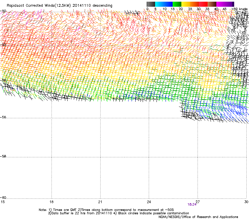The image size is (249, 219).
Task: Click longitude label '24'
Action: coord(149,202)
